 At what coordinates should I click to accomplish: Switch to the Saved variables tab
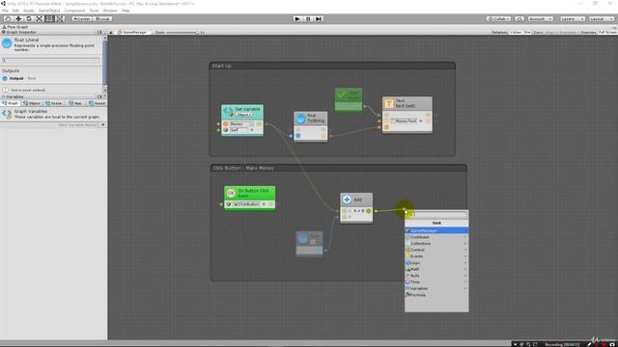click(x=97, y=103)
